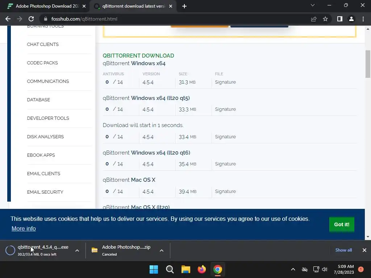Image resolution: width=371 pixels, height=278 pixels.
Task: Open the notification badge in tray
Action: tap(361, 269)
